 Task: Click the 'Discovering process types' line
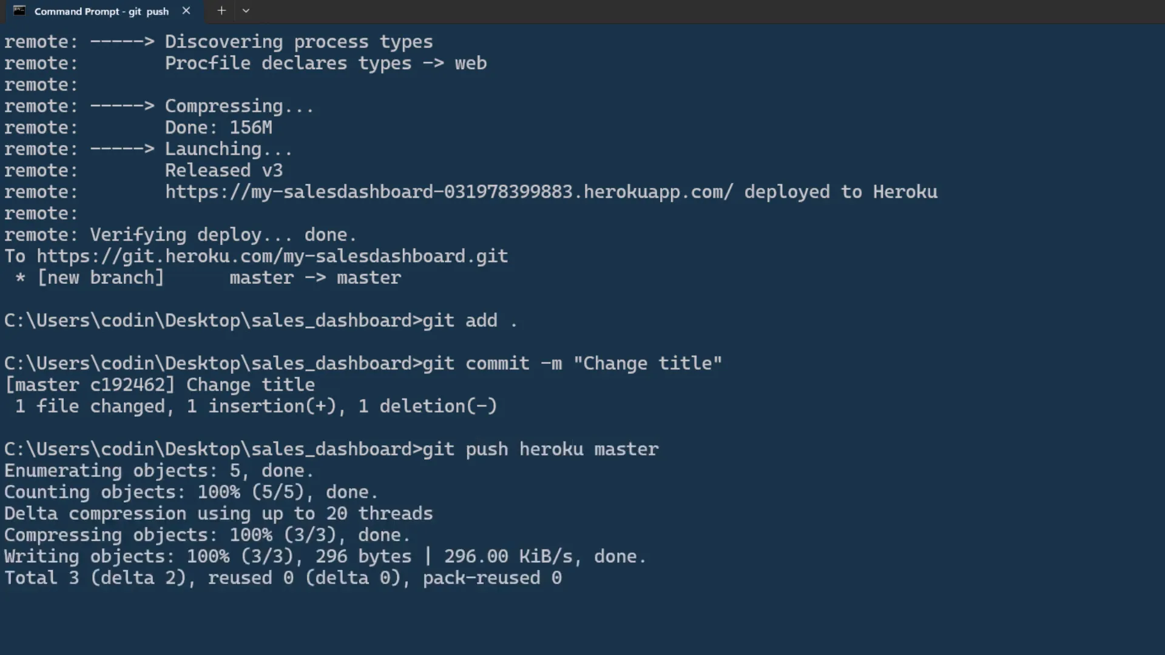pyautogui.click(x=299, y=42)
